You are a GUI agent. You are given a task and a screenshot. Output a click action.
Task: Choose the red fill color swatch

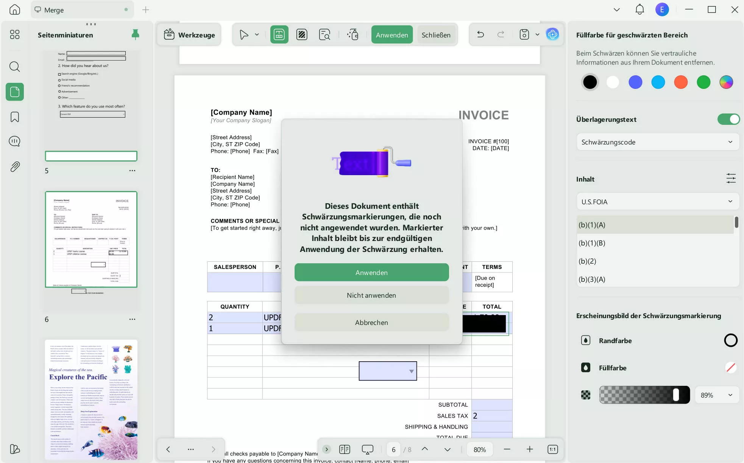click(681, 82)
